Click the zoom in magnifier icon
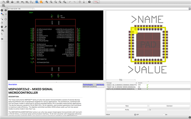This screenshot has height=119, width=191. 51,2
